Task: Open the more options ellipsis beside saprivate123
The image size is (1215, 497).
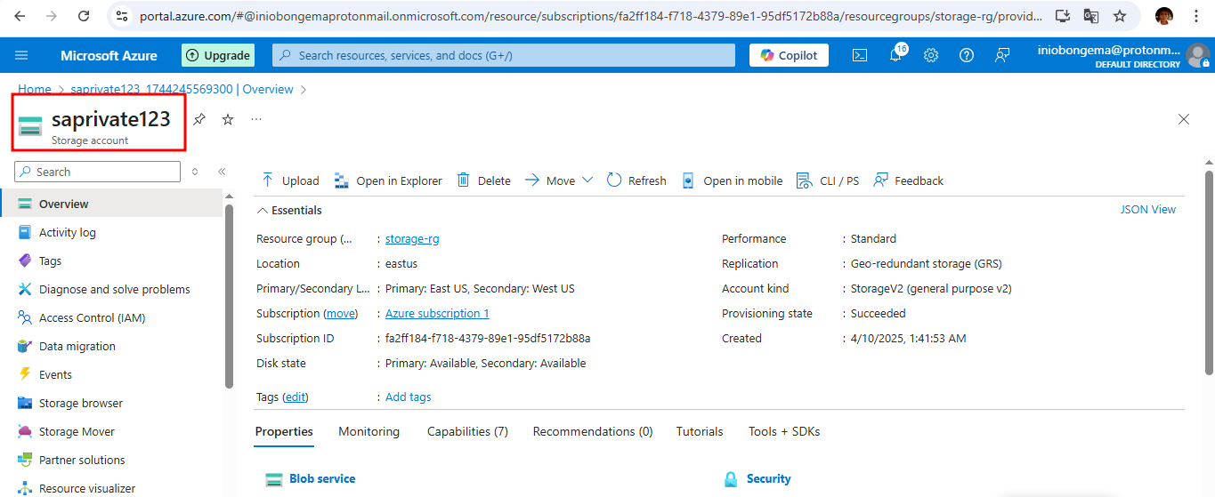Action: [x=256, y=119]
